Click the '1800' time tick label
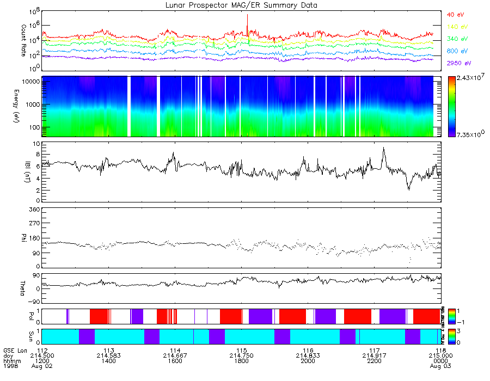The image size is (490, 381). point(241,361)
